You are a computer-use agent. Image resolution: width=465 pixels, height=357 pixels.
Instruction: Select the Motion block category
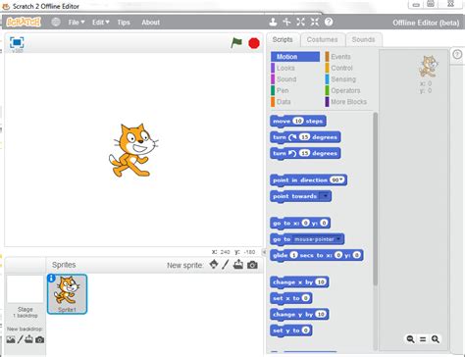(x=295, y=57)
